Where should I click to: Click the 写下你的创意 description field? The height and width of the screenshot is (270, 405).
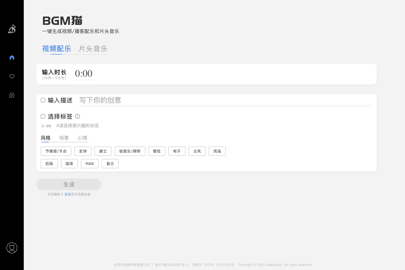[x=225, y=100]
